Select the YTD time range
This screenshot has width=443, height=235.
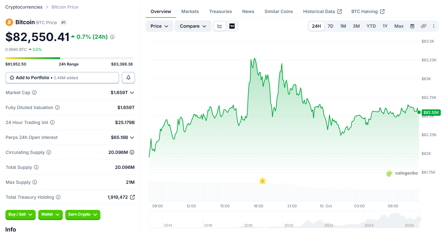(371, 26)
